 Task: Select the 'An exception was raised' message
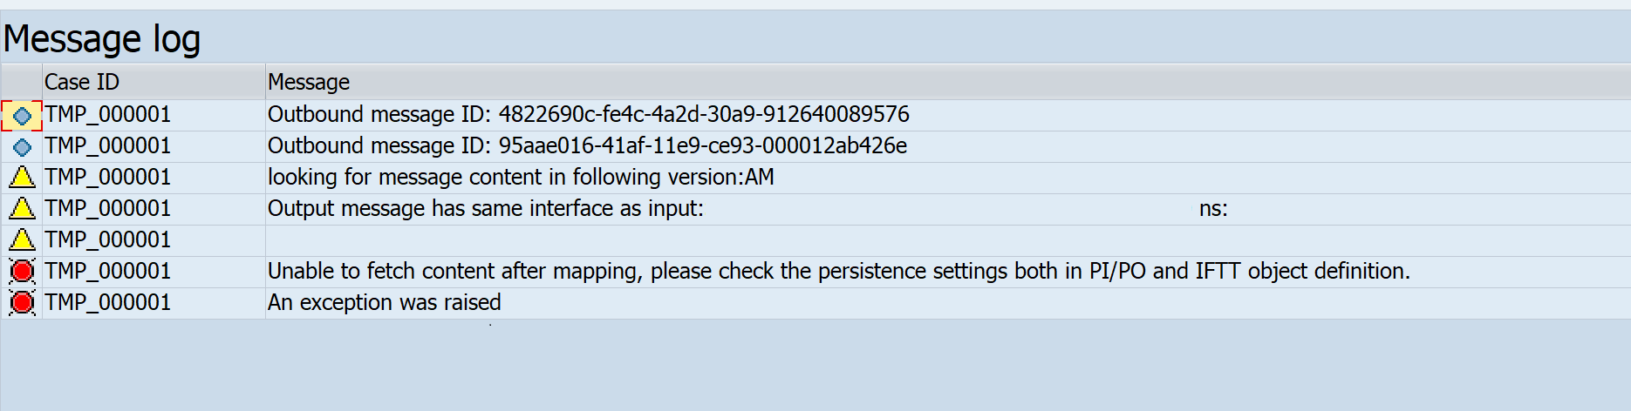click(x=384, y=302)
